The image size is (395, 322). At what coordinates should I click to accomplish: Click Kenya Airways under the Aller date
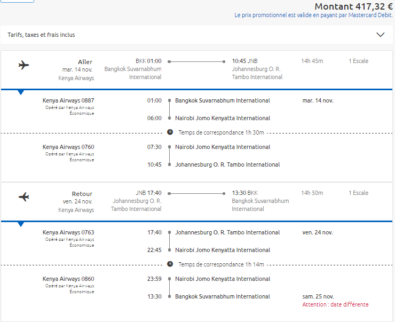pos(76,78)
